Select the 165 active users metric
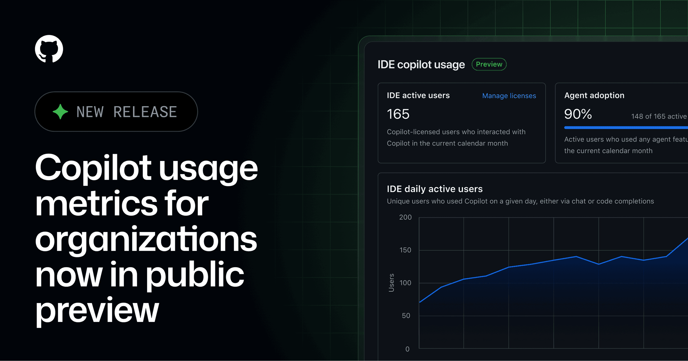688x361 pixels. click(x=398, y=114)
